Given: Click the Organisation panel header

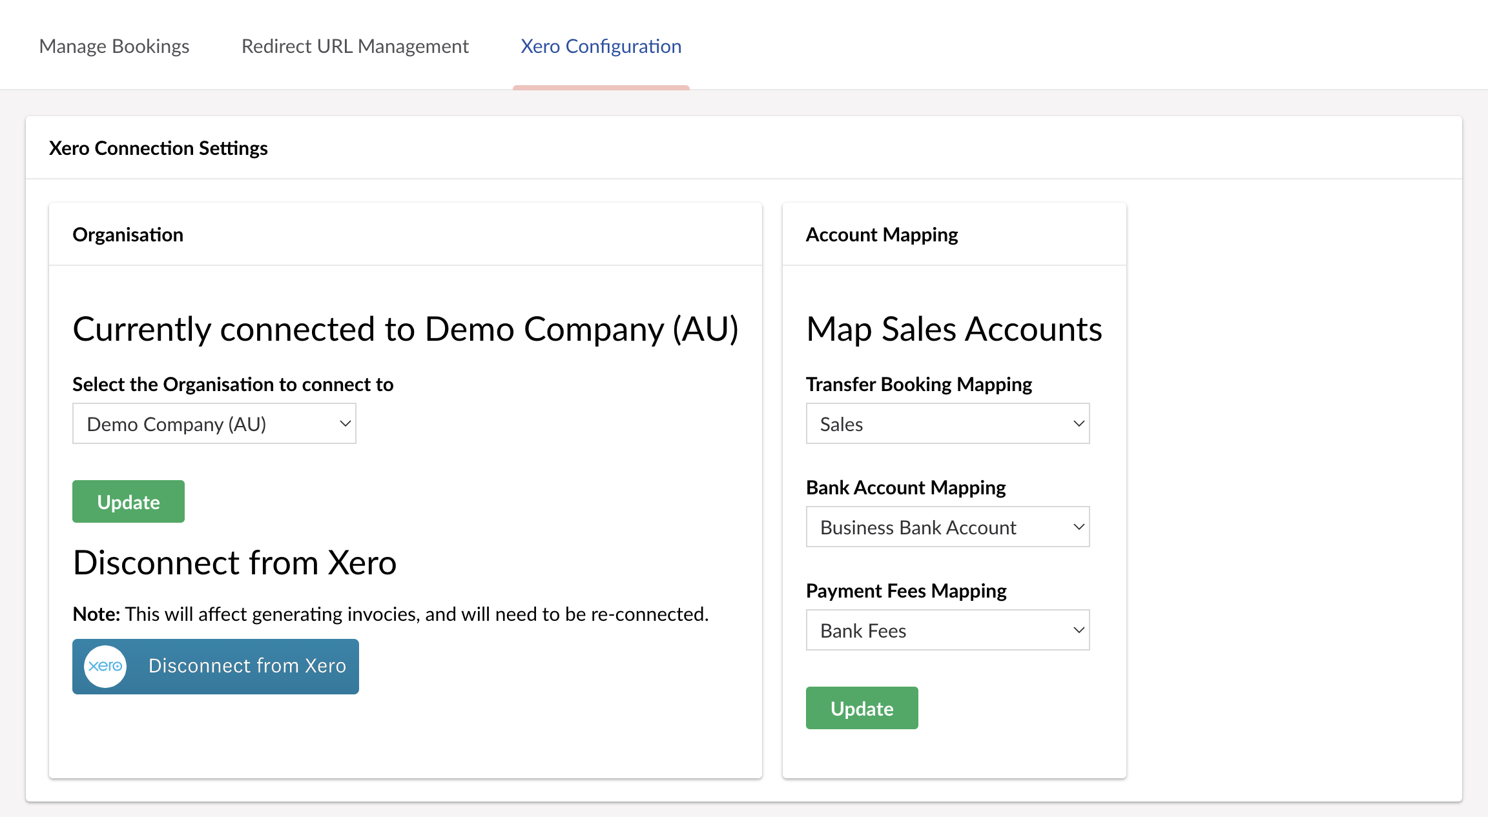Looking at the screenshot, I should [128, 235].
